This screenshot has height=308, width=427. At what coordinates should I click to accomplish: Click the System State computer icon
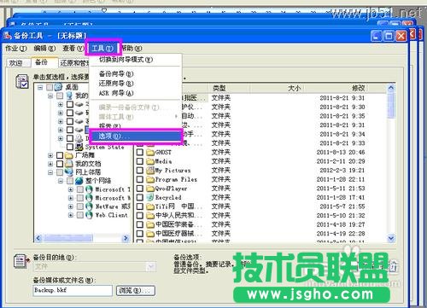click(79, 147)
